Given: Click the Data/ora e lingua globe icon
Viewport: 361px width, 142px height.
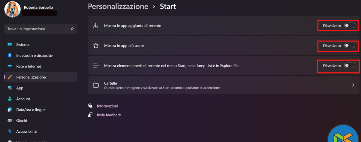Looking at the screenshot, I should (10, 110).
